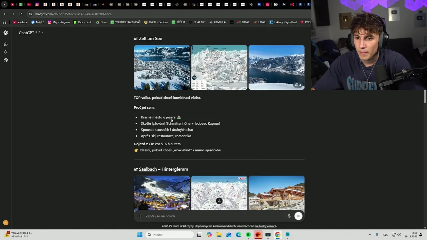Open the CHAT GPT bookmark
The height and width of the screenshot is (240, 427).
[x=197, y=22]
